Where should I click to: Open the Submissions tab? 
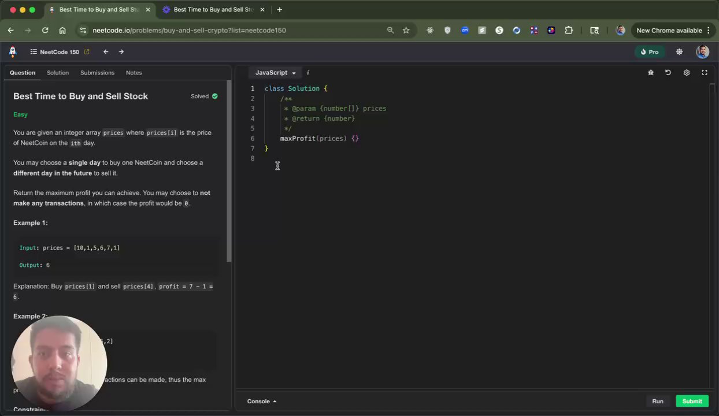pos(97,73)
